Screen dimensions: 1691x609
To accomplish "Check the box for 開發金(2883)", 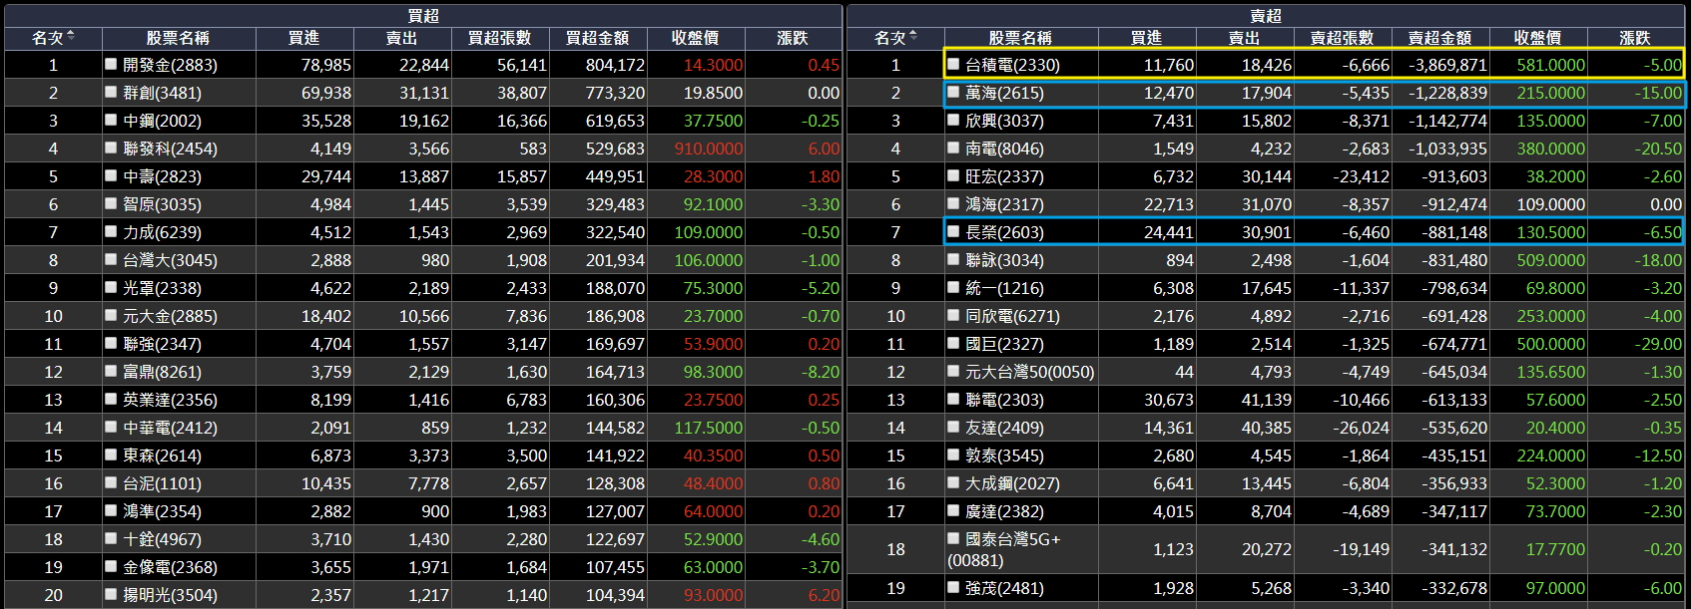I will (x=111, y=64).
